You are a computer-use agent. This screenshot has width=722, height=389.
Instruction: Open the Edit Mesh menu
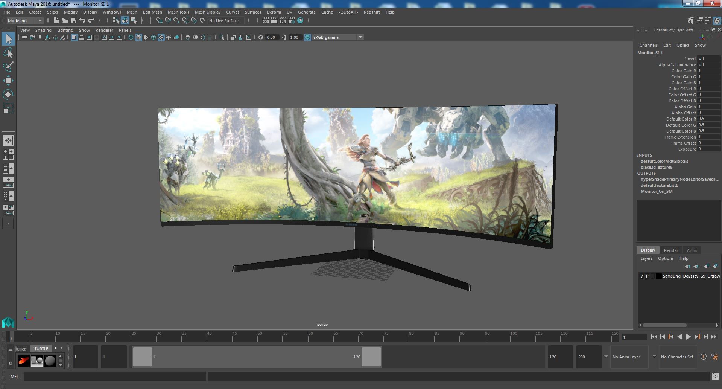click(152, 12)
